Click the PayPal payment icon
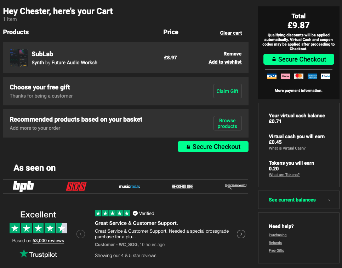342x268 pixels. tap(326, 76)
